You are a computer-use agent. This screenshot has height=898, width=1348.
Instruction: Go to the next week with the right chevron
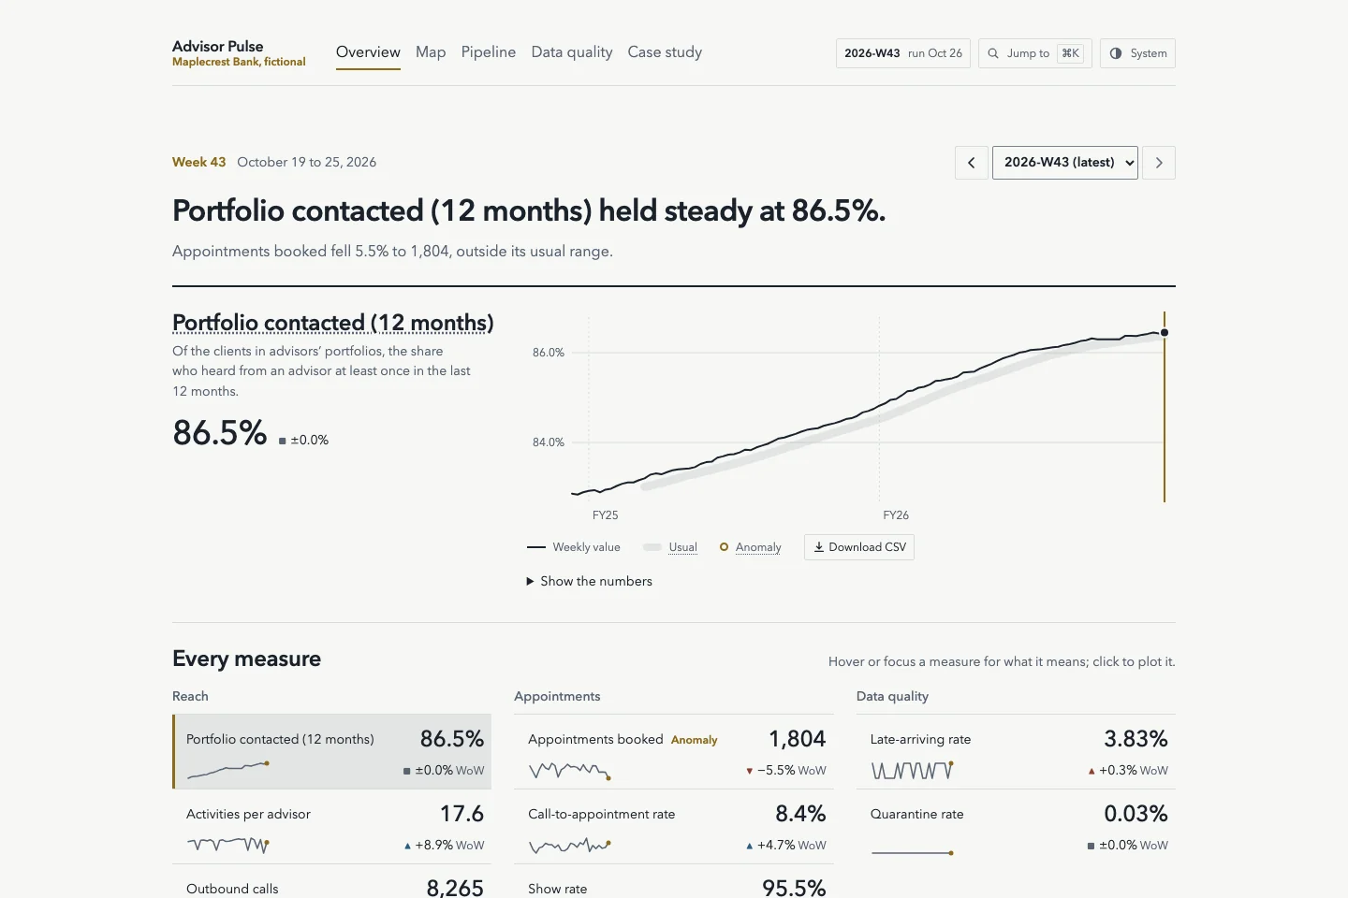1159,163
